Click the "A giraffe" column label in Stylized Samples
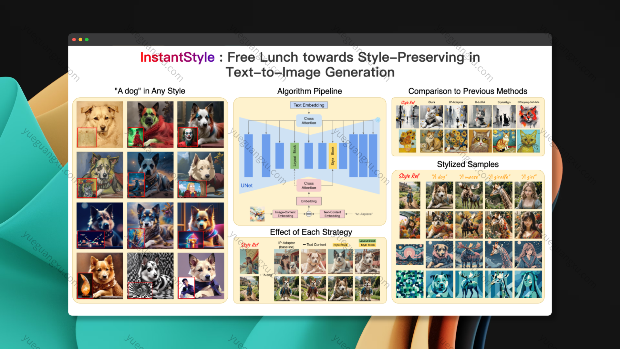Screen dimensions: 620x349 pyautogui.click(x=499, y=176)
